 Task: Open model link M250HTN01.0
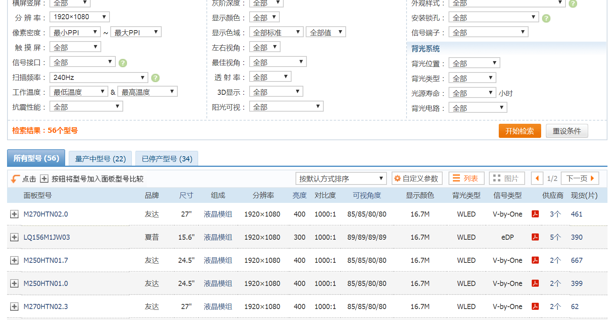tap(46, 284)
